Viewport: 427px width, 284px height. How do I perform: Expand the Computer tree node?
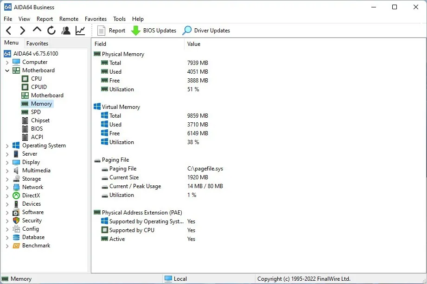pos(7,62)
